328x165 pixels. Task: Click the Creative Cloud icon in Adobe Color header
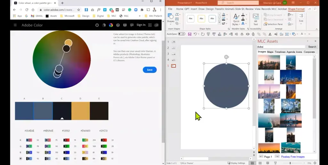coord(156,25)
